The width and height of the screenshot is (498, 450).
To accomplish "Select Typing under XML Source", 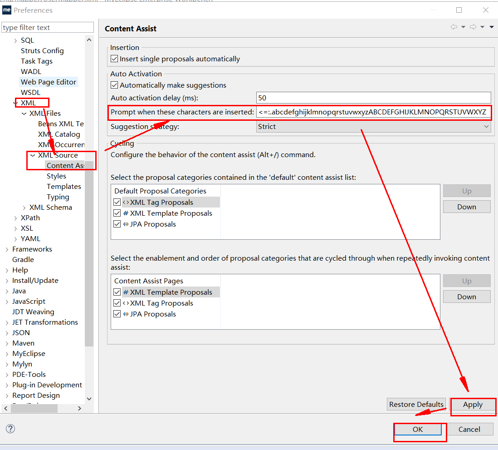I will (x=58, y=197).
